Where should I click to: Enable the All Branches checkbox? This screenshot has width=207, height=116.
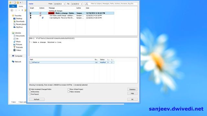coord(30,92)
